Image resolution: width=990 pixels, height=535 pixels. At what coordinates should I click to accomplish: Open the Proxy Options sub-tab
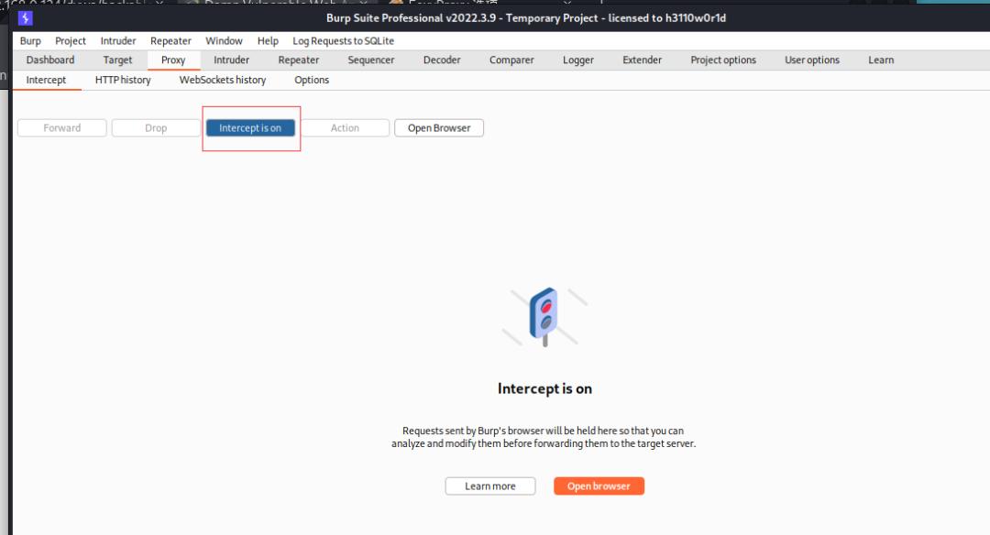(x=311, y=80)
